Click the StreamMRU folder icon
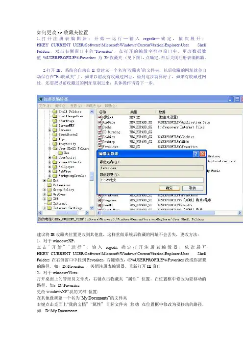Screen dimensions: 243x343 click(x=55, y=126)
